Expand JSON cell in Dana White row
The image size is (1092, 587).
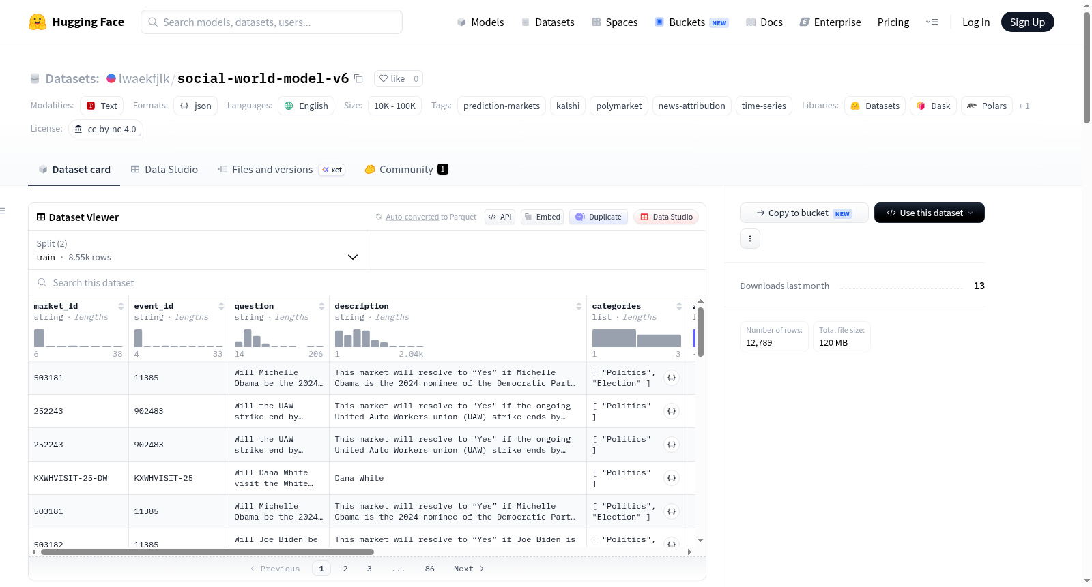click(x=672, y=478)
